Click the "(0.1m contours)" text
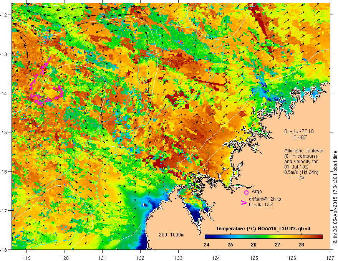The width and height of the screenshot is (338, 261). tap(301, 156)
